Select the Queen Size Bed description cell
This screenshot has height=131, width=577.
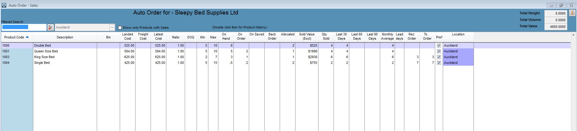coord(65,51)
